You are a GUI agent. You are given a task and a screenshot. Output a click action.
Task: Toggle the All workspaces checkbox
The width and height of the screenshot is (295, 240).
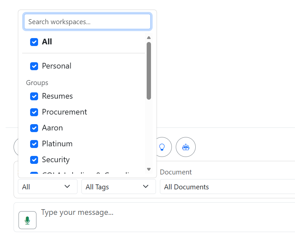(34, 42)
